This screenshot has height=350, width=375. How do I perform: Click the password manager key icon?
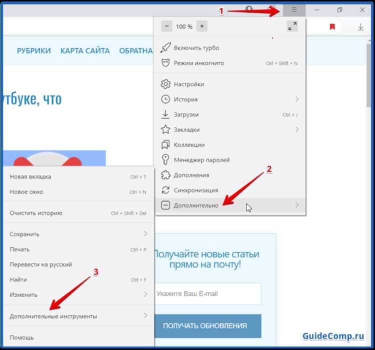pyautogui.click(x=165, y=159)
